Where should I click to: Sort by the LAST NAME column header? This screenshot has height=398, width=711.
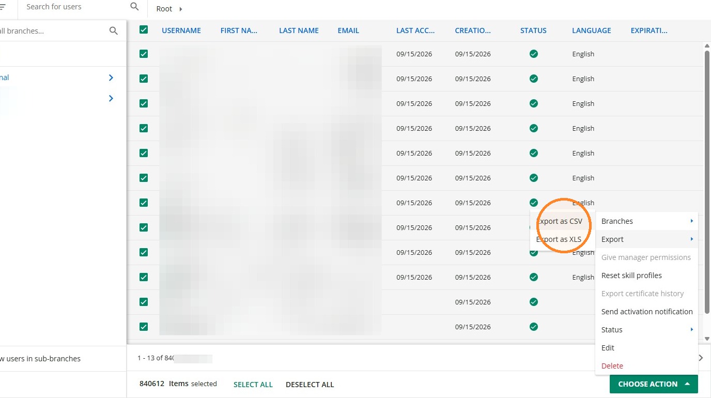click(x=299, y=30)
